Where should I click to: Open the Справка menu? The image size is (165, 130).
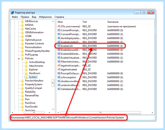point(59,17)
